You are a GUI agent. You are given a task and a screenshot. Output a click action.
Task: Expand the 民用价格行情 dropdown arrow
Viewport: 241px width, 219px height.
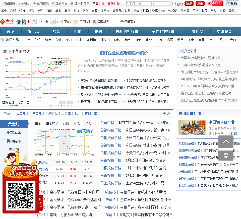205,113
